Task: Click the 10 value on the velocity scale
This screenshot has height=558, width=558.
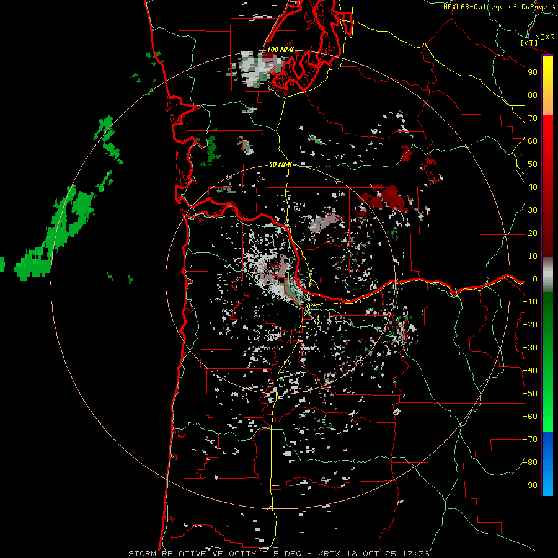Action: pyautogui.click(x=533, y=256)
